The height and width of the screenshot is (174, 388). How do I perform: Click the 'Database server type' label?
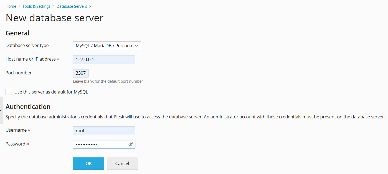[x=27, y=45]
